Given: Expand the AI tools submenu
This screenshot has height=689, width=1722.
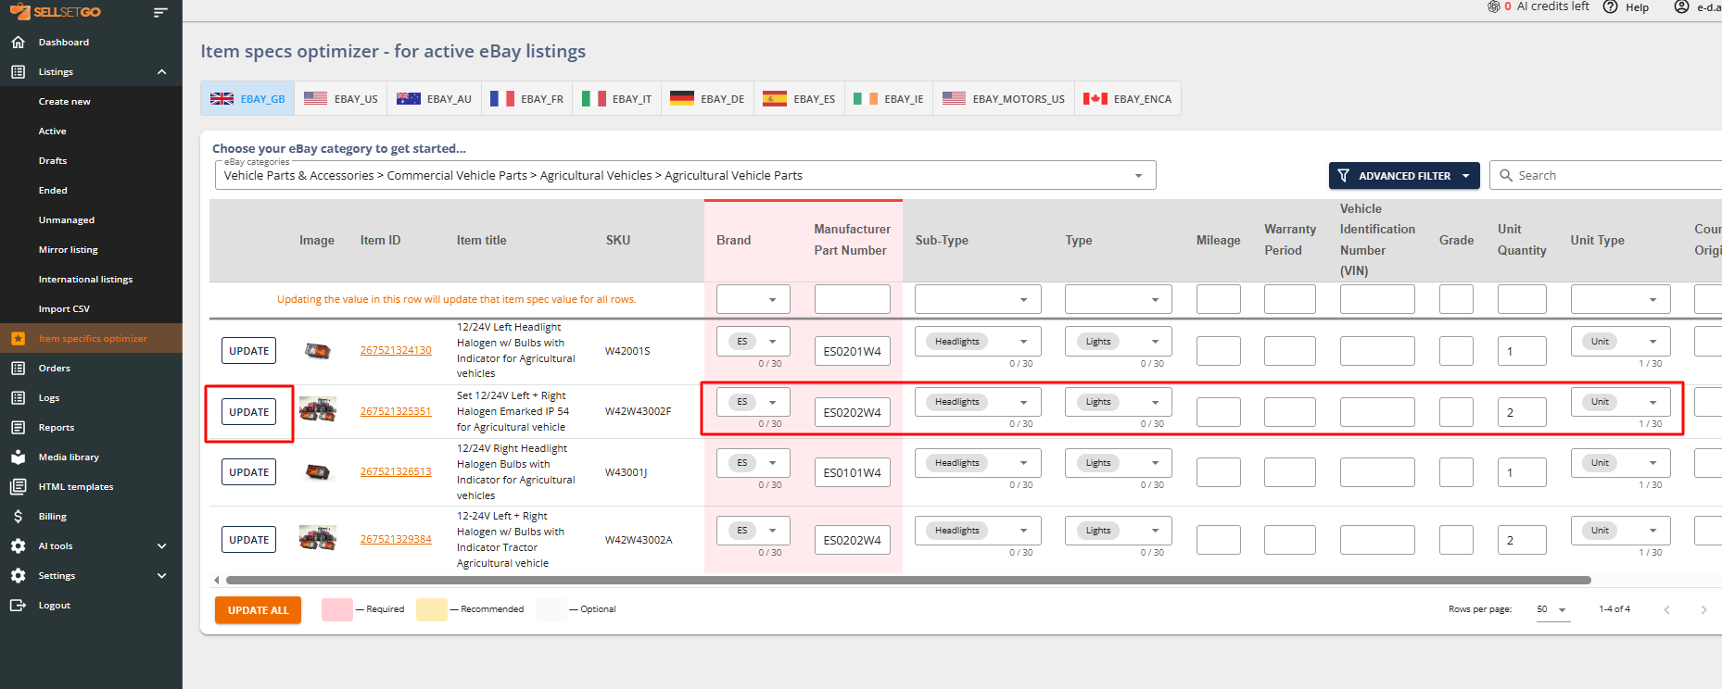Looking at the screenshot, I should click(x=162, y=546).
